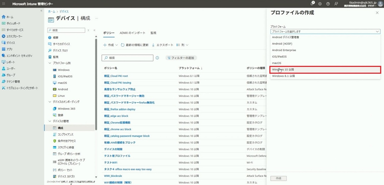
Task: Open the settings gear in header
Action: (320, 3)
